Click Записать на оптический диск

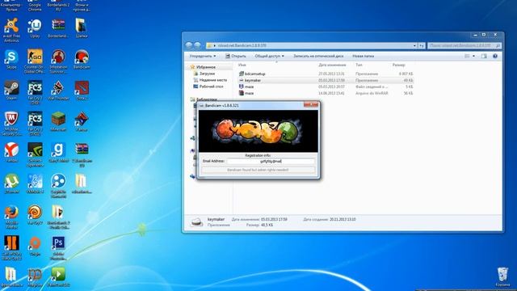point(318,56)
